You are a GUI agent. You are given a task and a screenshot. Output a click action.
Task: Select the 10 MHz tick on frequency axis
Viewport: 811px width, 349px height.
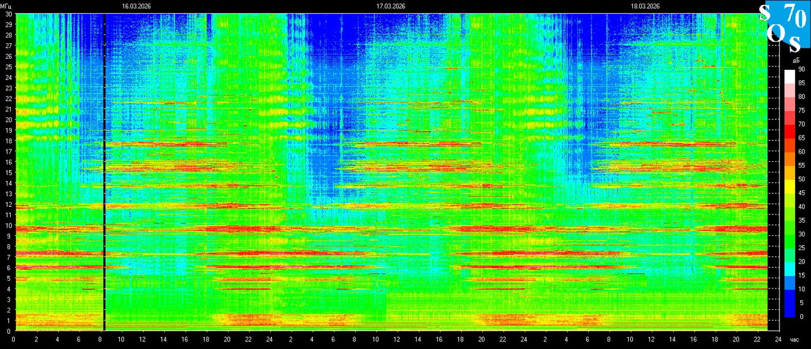[8, 226]
